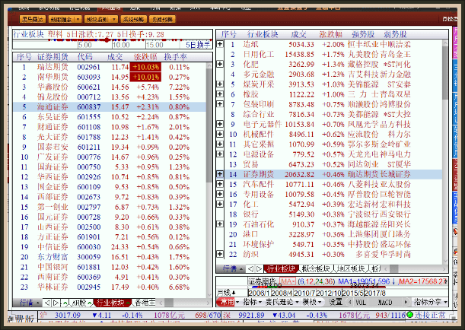
Task: Select right panel 行业板块 tab
Action: click(281, 268)
